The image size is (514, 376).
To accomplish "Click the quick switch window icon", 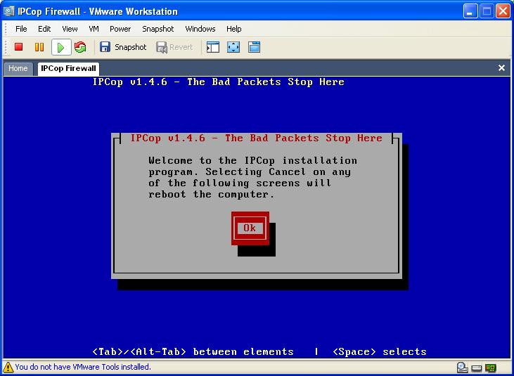I will click(254, 47).
